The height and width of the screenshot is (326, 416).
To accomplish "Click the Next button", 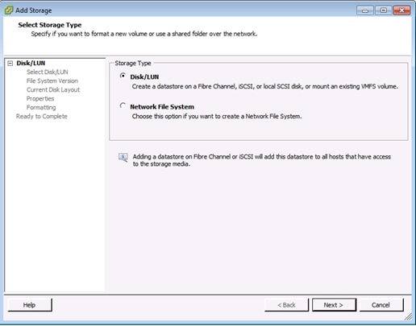I will click(334, 305).
